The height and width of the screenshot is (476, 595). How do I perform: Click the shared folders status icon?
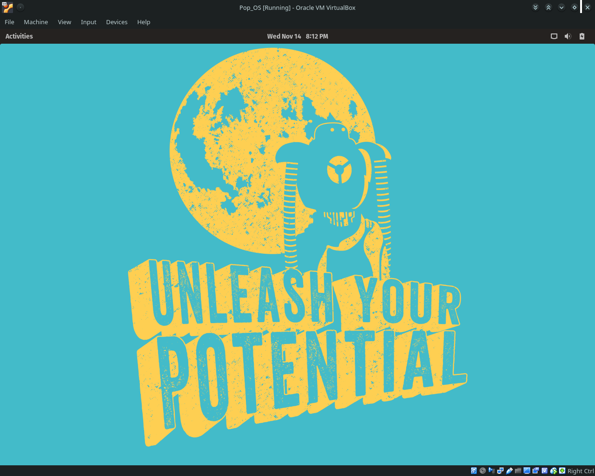tap(518, 470)
